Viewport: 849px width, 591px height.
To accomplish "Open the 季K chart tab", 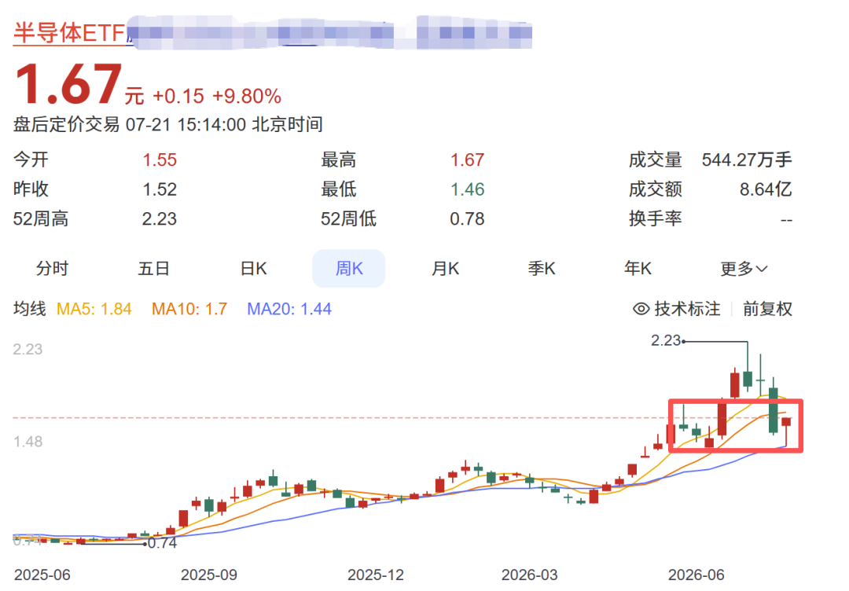I will pyautogui.click(x=542, y=269).
